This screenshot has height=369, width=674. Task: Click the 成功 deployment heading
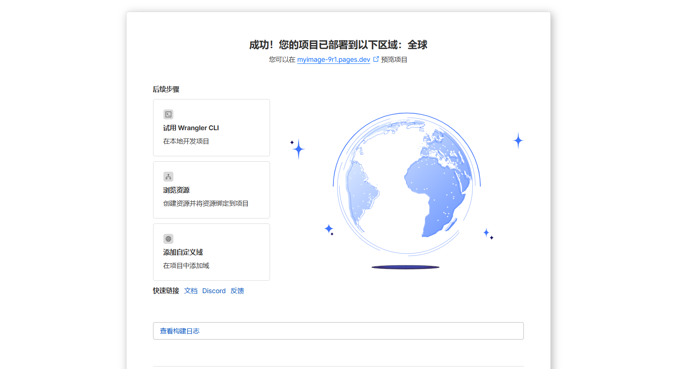338,45
